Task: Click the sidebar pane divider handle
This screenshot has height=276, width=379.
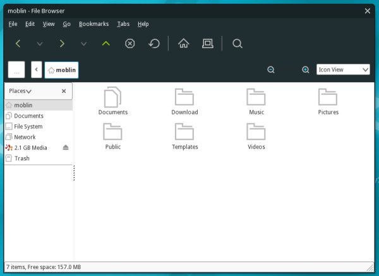Action: (x=74, y=173)
